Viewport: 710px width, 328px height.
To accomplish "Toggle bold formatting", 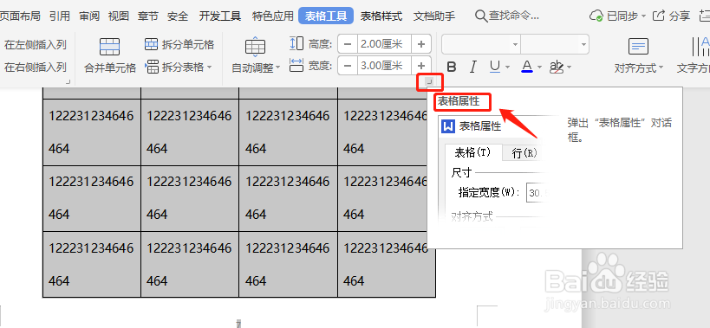I will tap(451, 68).
